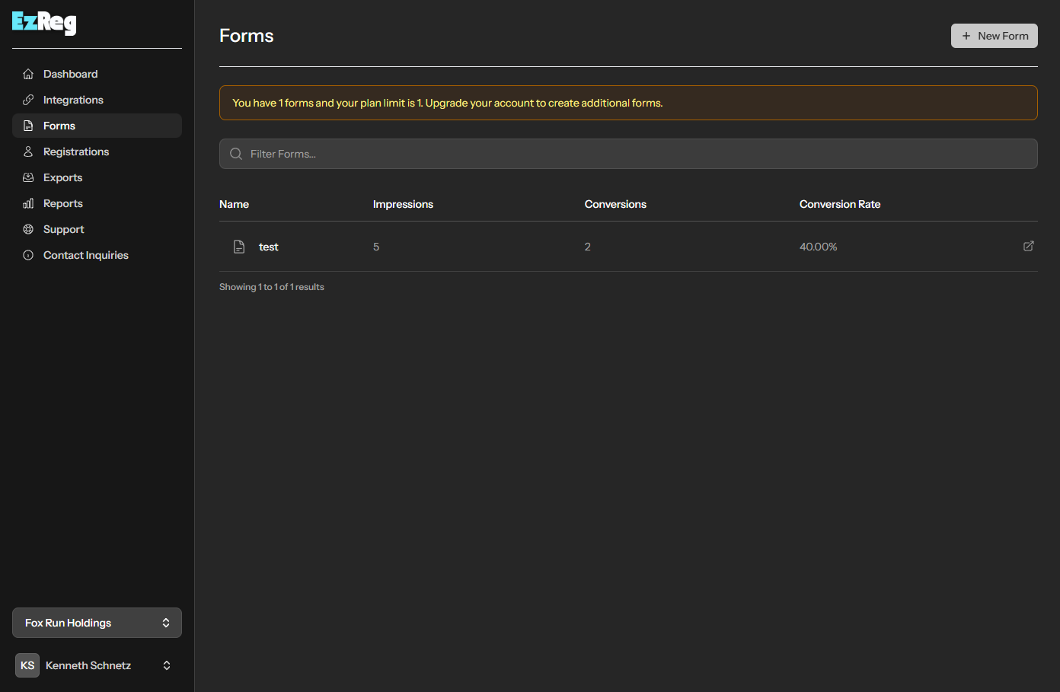
Task: Click the New Form button
Action: pyautogui.click(x=994, y=35)
